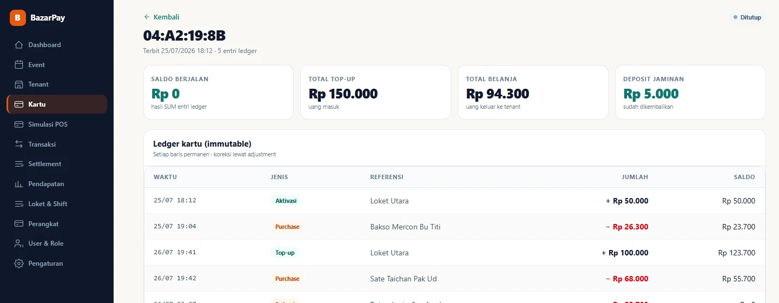Select the Kartu menu entry
The width and height of the screenshot is (779, 303).
coord(57,104)
